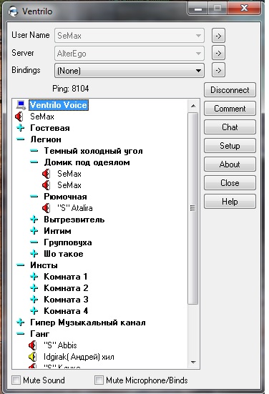Select the Домик под одеялом channel name
The image size is (269, 394).
(x=87, y=162)
